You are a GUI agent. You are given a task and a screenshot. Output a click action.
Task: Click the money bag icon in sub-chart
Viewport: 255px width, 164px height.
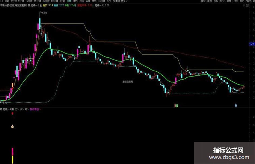pos(12,126)
